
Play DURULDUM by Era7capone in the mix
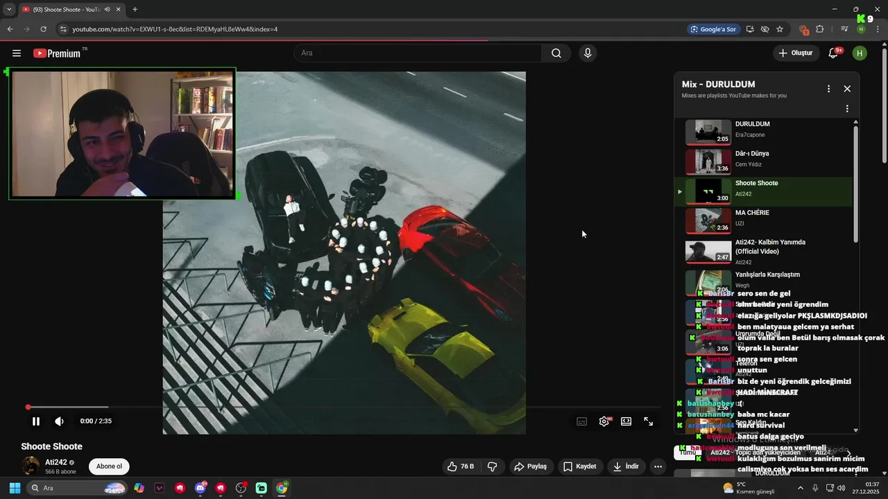point(763,132)
